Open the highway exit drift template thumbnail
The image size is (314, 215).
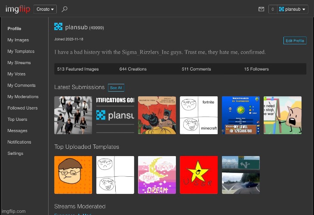241,175
